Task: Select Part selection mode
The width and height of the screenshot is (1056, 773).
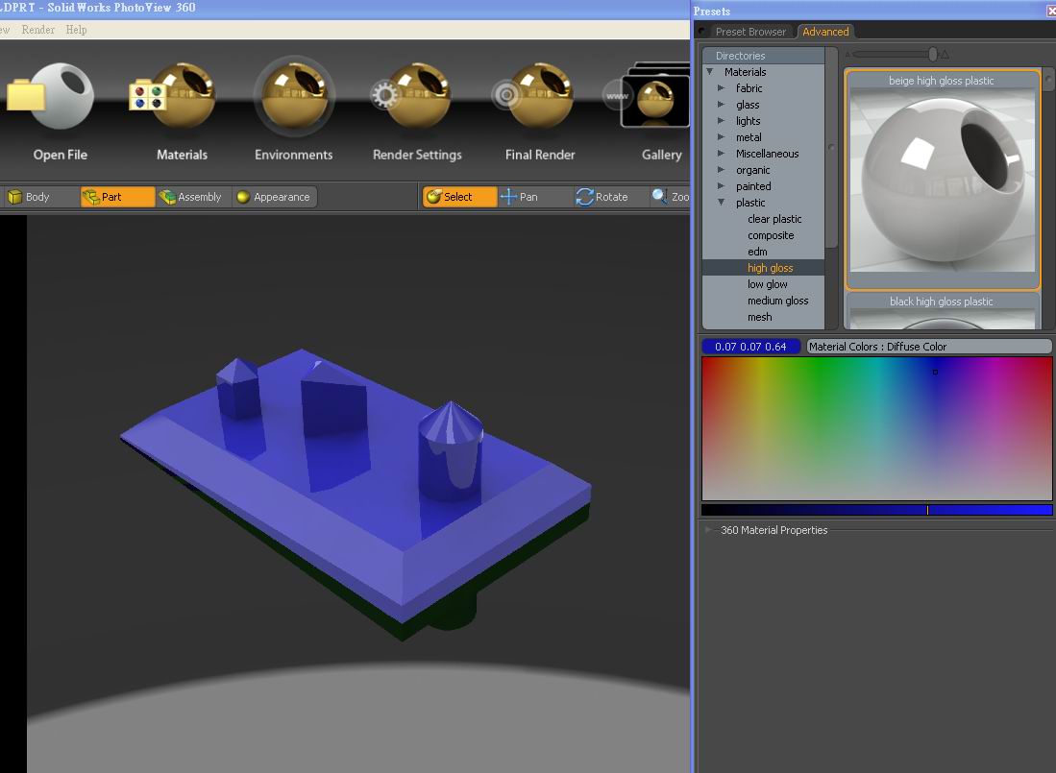Action: (x=118, y=197)
